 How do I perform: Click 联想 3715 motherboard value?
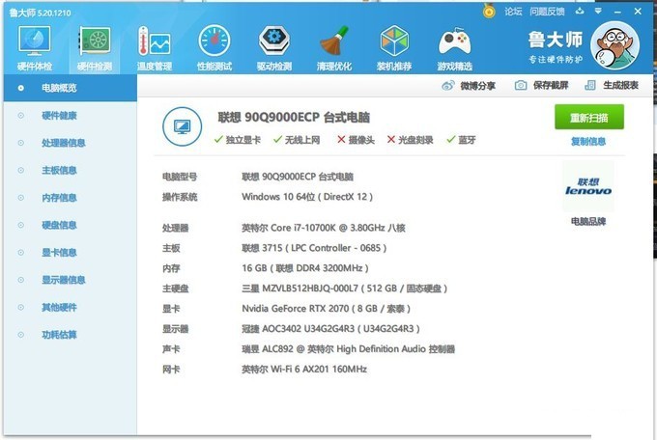coord(314,248)
